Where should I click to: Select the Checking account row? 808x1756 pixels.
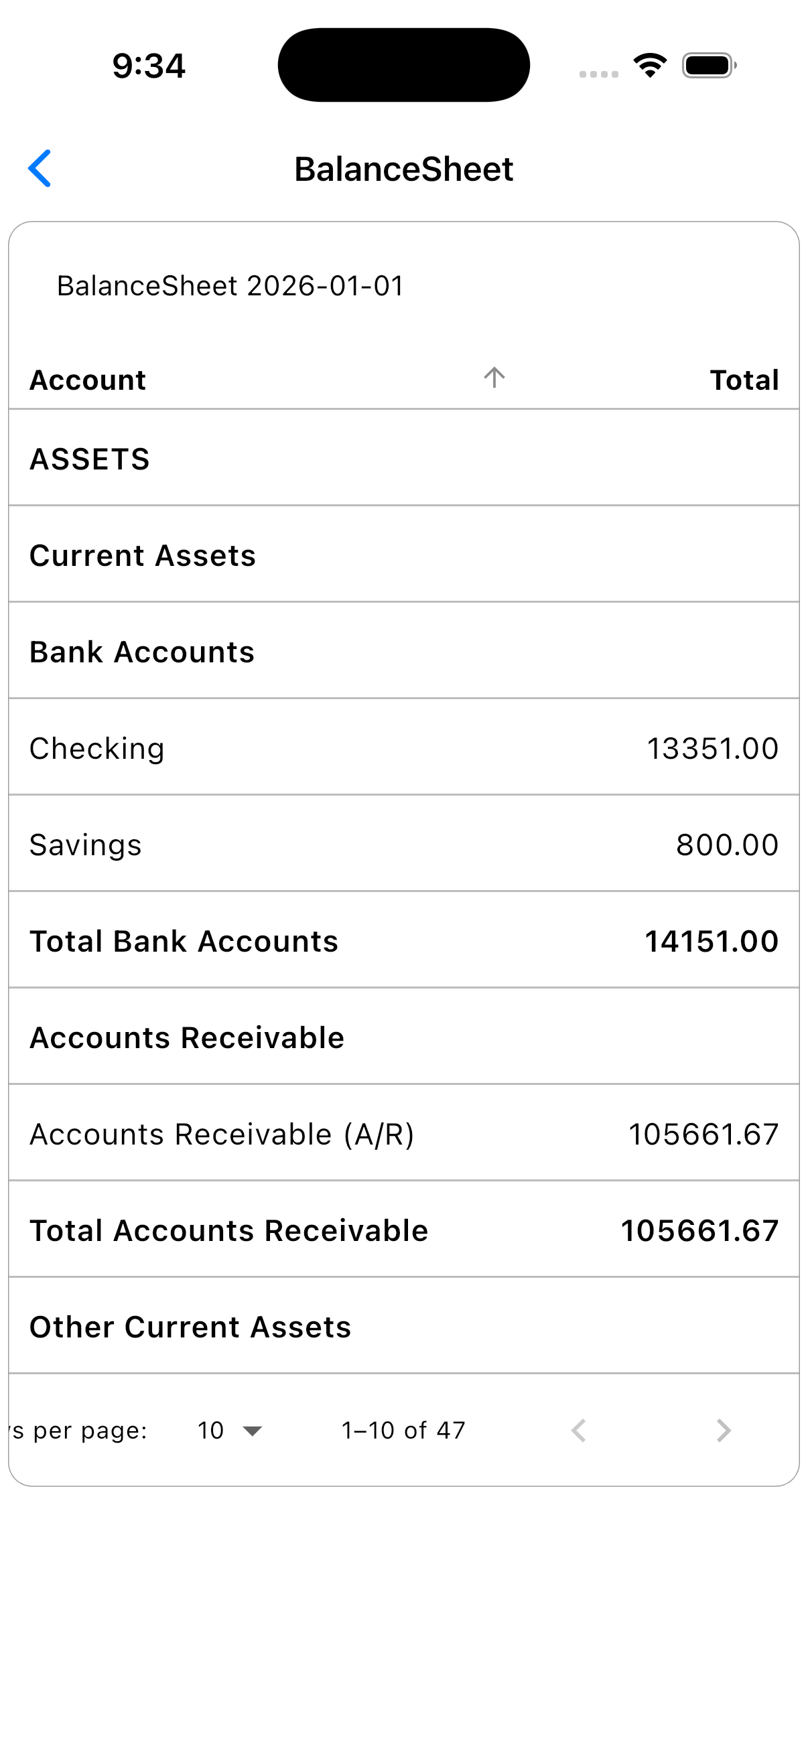pyautogui.click(x=403, y=748)
